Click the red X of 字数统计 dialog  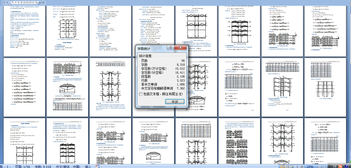coord(180,47)
